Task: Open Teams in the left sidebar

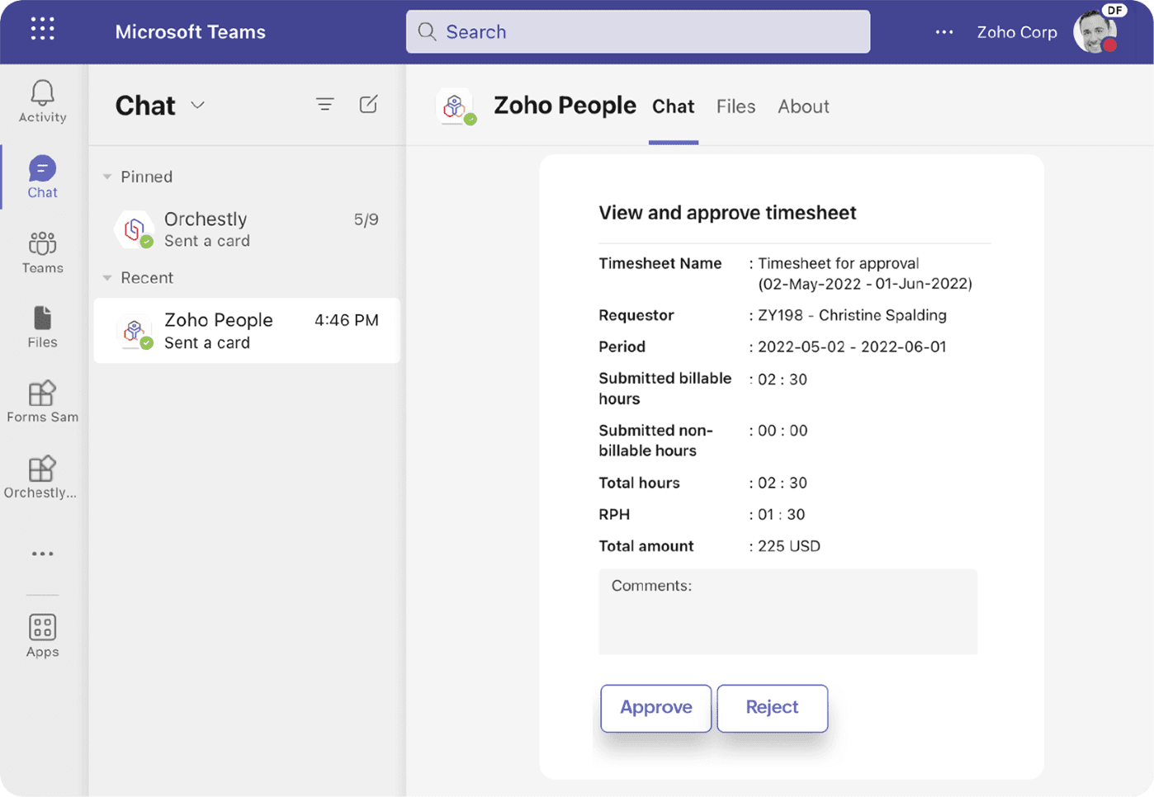Action: 42,252
